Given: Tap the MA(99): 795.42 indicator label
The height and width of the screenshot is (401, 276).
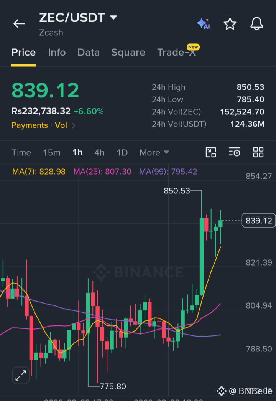Looking at the screenshot, I should [x=168, y=172].
